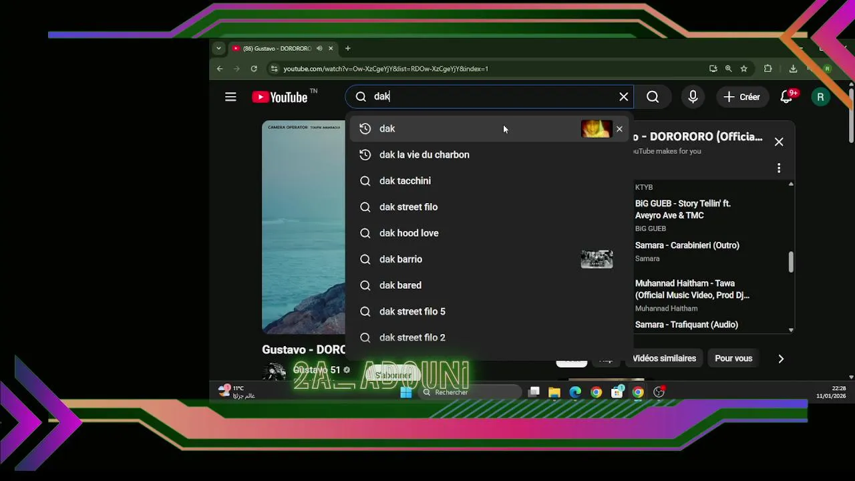Bookmark this page with the star icon

click(x=743, y=68)
